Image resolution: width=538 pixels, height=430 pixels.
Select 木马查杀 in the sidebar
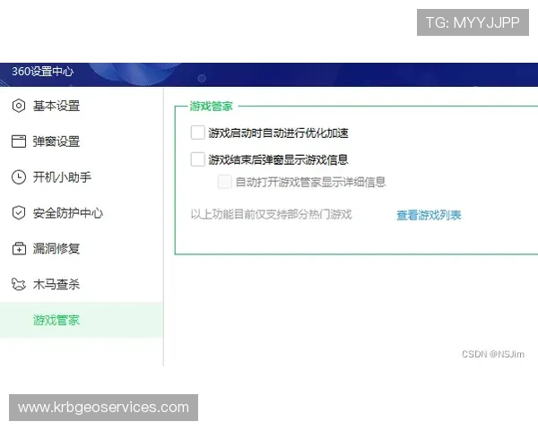(82, 284)
